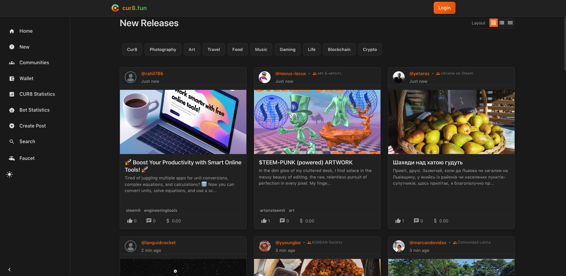This screenshot has width=566, height=276.
Task: Open the pears basket photo thumbnail
Action: (451, 122)
